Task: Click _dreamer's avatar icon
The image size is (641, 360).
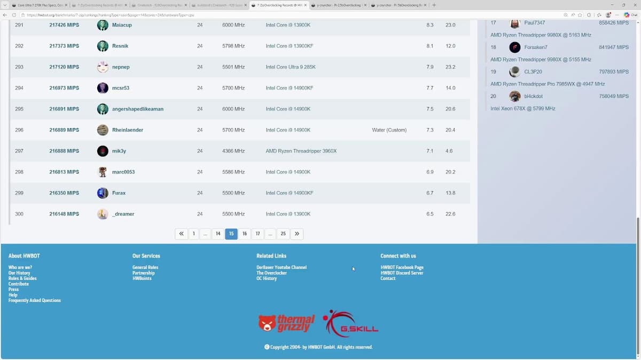Action: click(x=103, y=214)
